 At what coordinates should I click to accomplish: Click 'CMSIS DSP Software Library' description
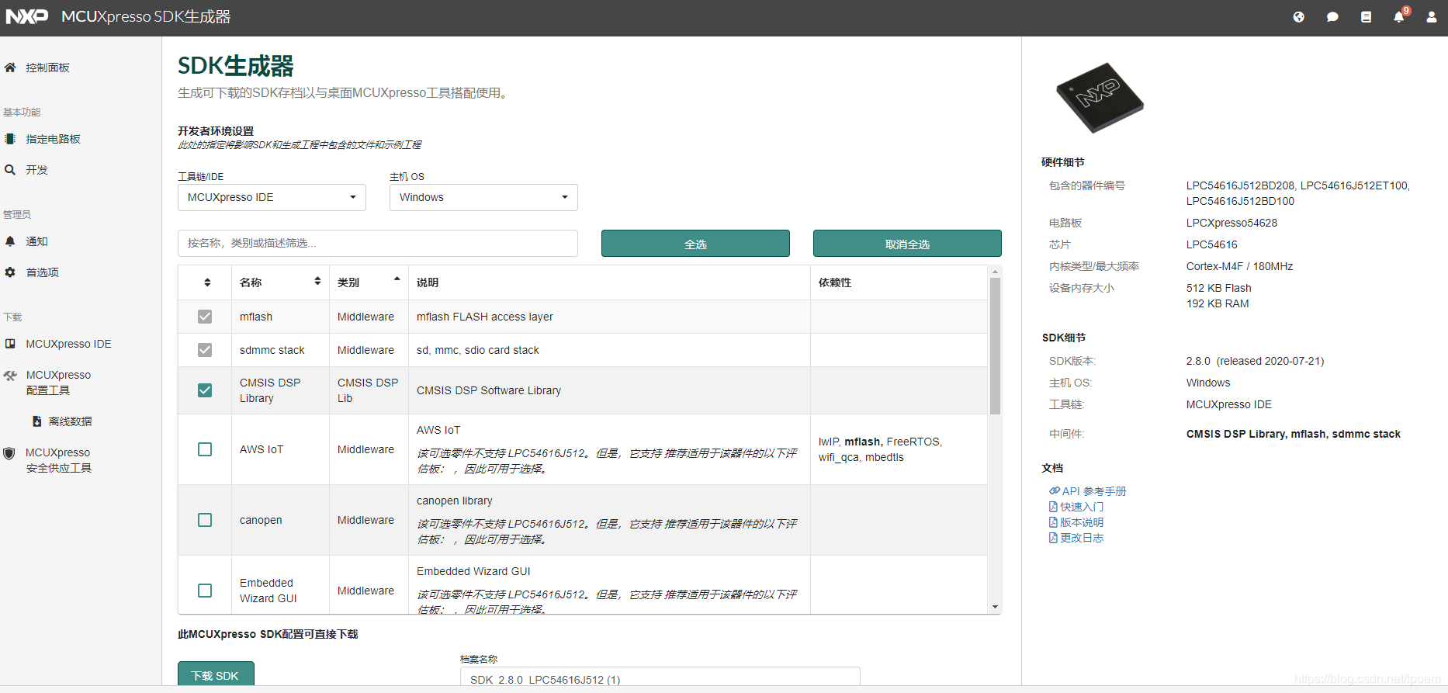489,390
